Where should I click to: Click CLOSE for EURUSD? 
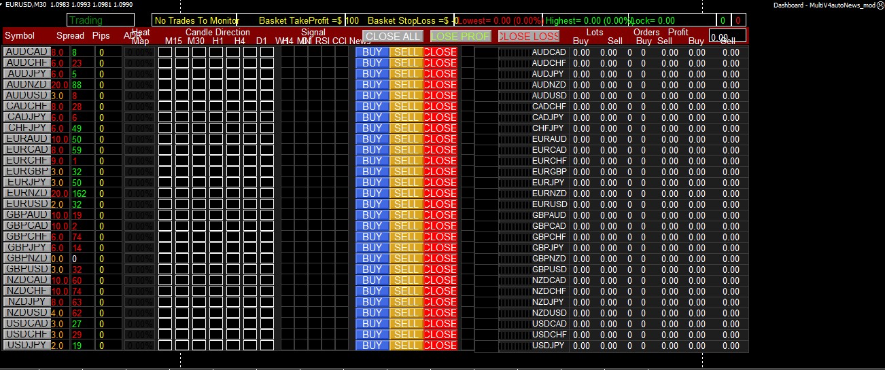click(440, 204)
